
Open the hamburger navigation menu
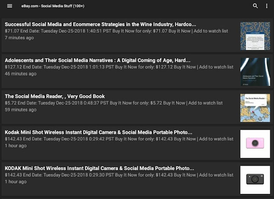pyautogui.click(x=10, y=6)
